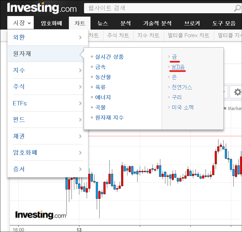Click the Investing.com logo in header
This screenshot has width=242, height=232.
[x=42, y=8]
